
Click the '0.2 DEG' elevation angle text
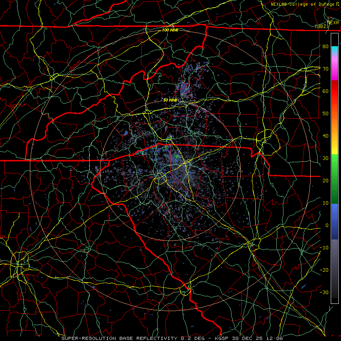[193, 338]
